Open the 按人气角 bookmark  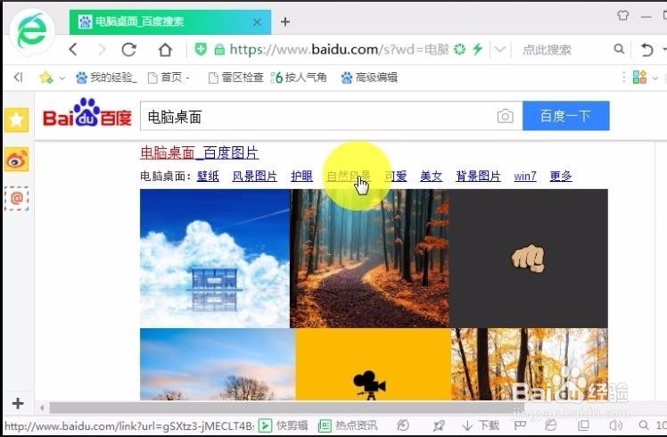click(x=299, y=78)
